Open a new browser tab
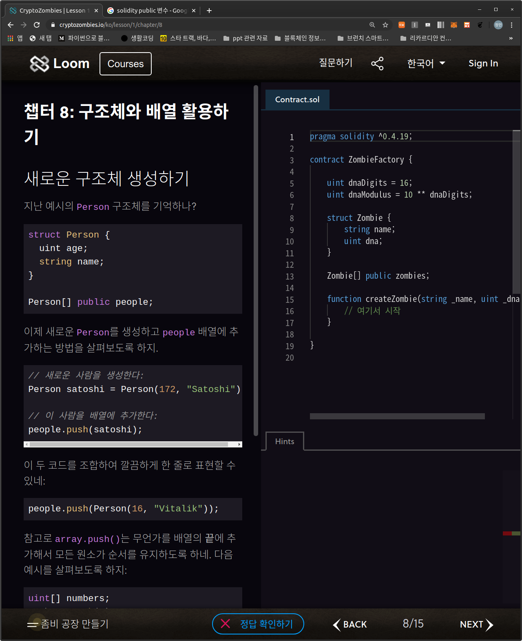 (209, 11)
